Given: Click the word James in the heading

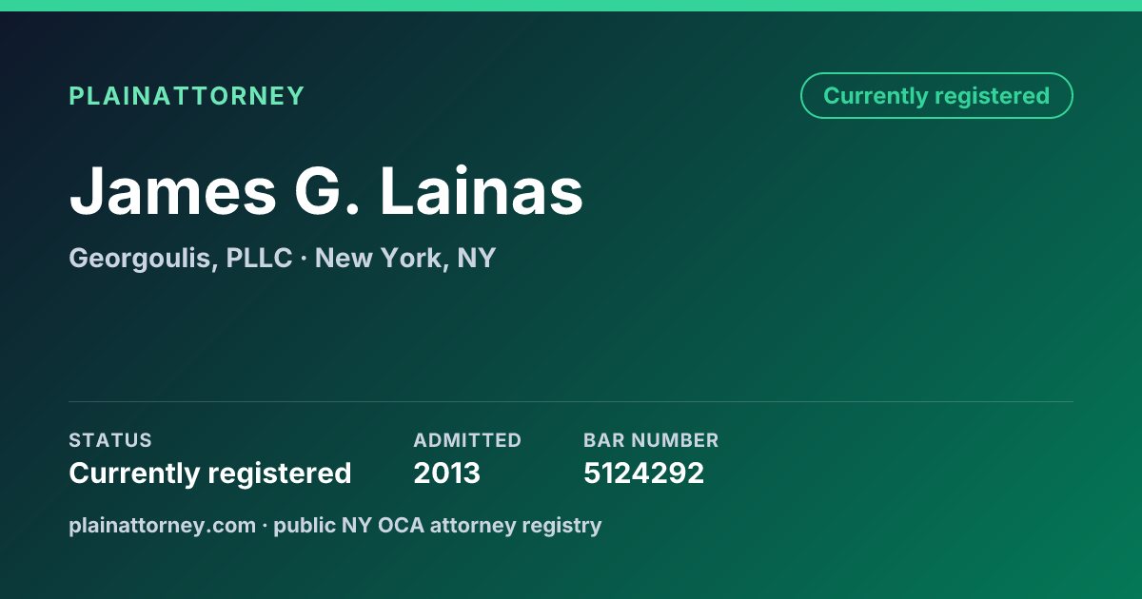Looking at the screenshot, I should click(x=164, y=191).
